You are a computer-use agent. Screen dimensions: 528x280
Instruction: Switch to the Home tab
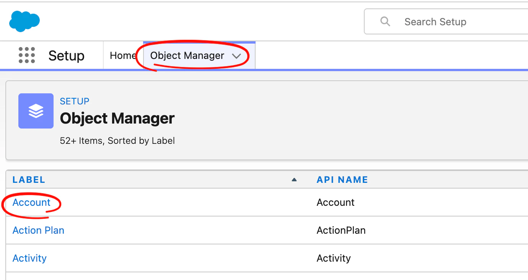point(123,55)
